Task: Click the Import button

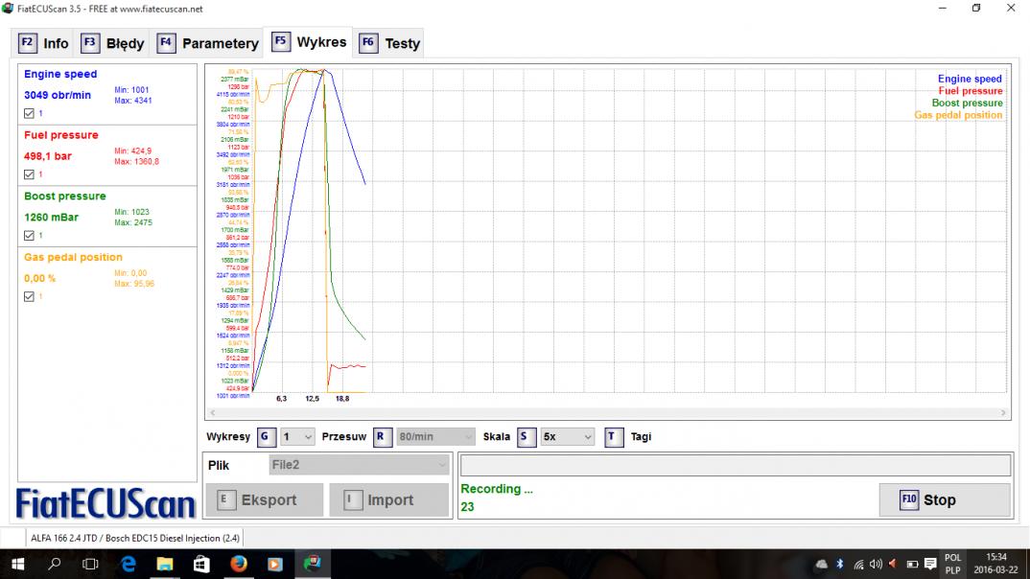Action: (388, 500)
